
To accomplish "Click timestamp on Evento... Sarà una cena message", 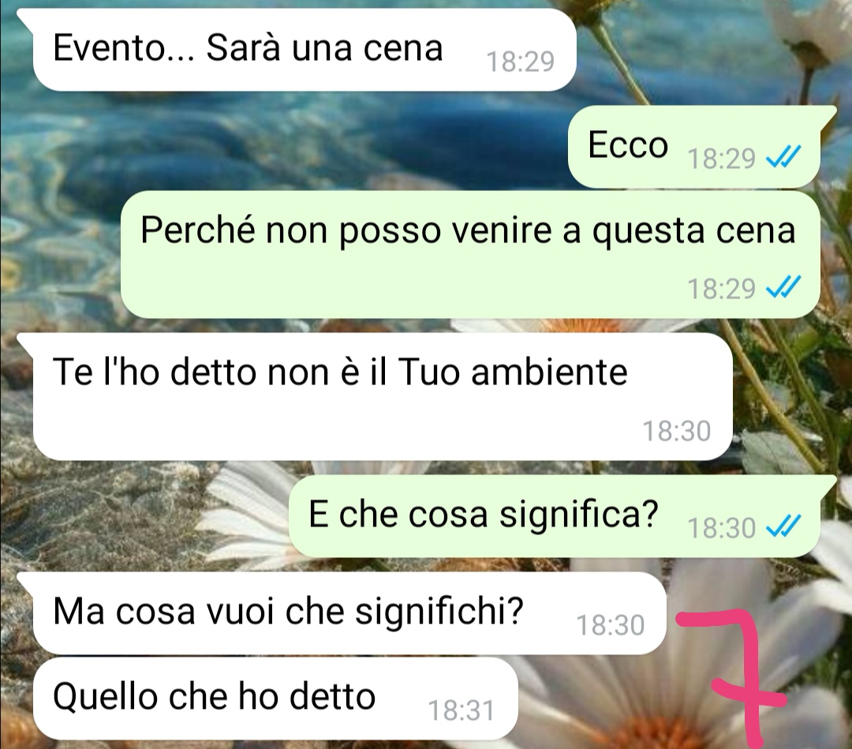I will click(x=520, y=62).
